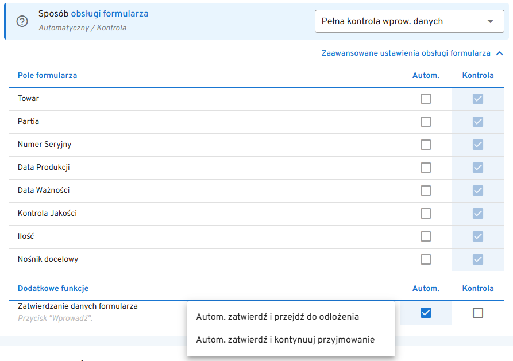Uncheck Autom. for Zatwierdzanie danych formularza

click(x=426, y=313)
